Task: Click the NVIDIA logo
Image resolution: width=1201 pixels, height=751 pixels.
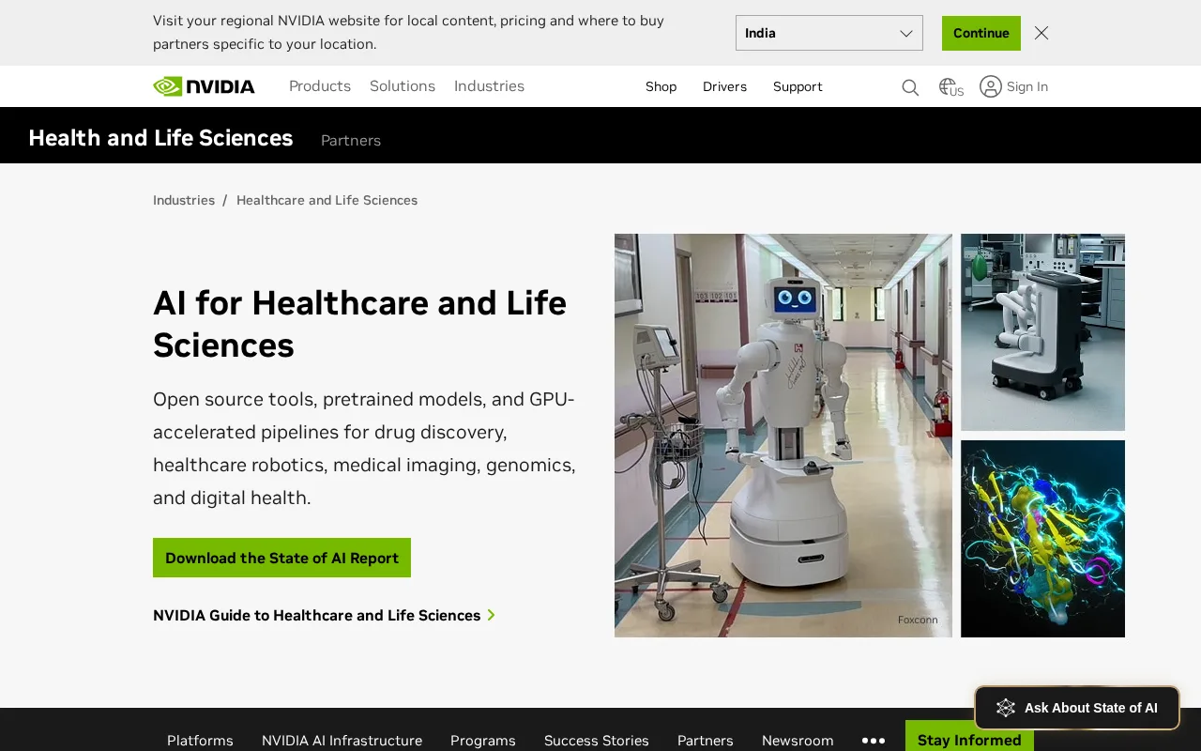Action: (x=204, y=86)
